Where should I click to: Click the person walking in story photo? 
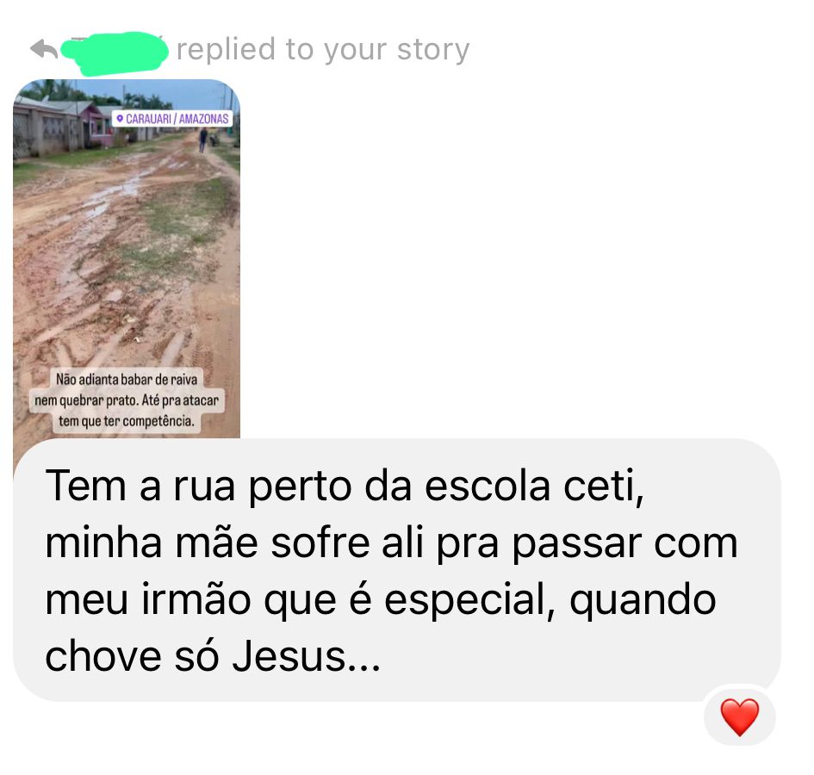[203, 140]
